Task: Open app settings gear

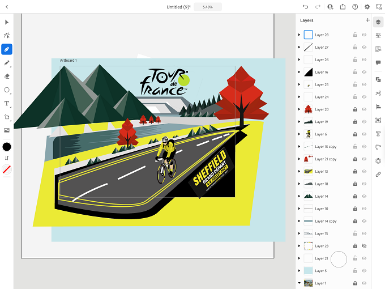Action: [367, 7]
